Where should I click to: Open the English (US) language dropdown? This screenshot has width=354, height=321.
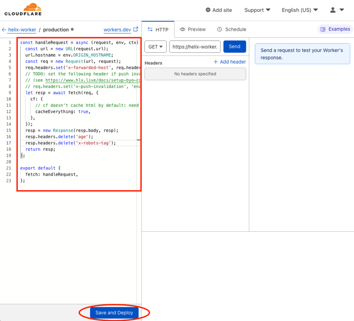pyautogui.click(x=300, y=10)
